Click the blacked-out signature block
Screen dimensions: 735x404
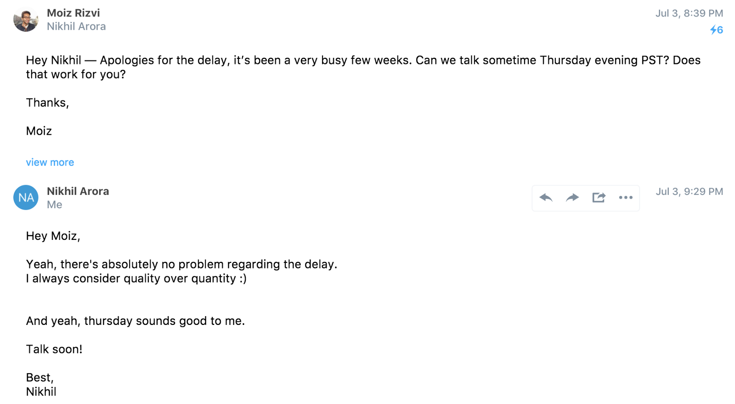pyautogui.click(x=60, y=143)
